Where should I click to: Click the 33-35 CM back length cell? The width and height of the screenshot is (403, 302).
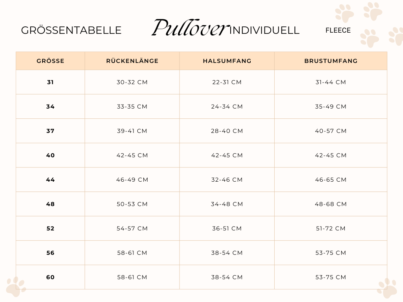click(x=132, y=107)
